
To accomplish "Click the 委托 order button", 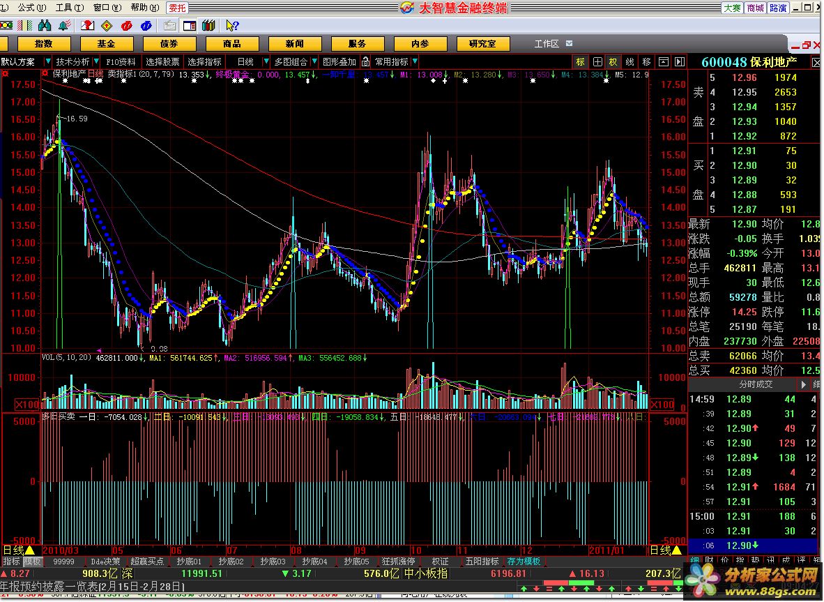I will pos(177,8).
